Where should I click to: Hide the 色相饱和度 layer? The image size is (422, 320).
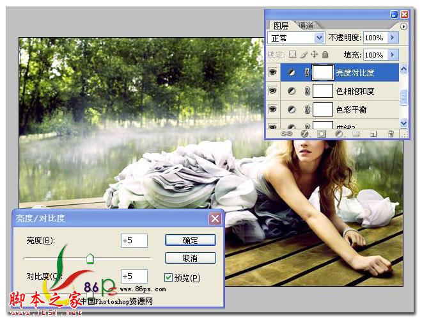[272, 91]
